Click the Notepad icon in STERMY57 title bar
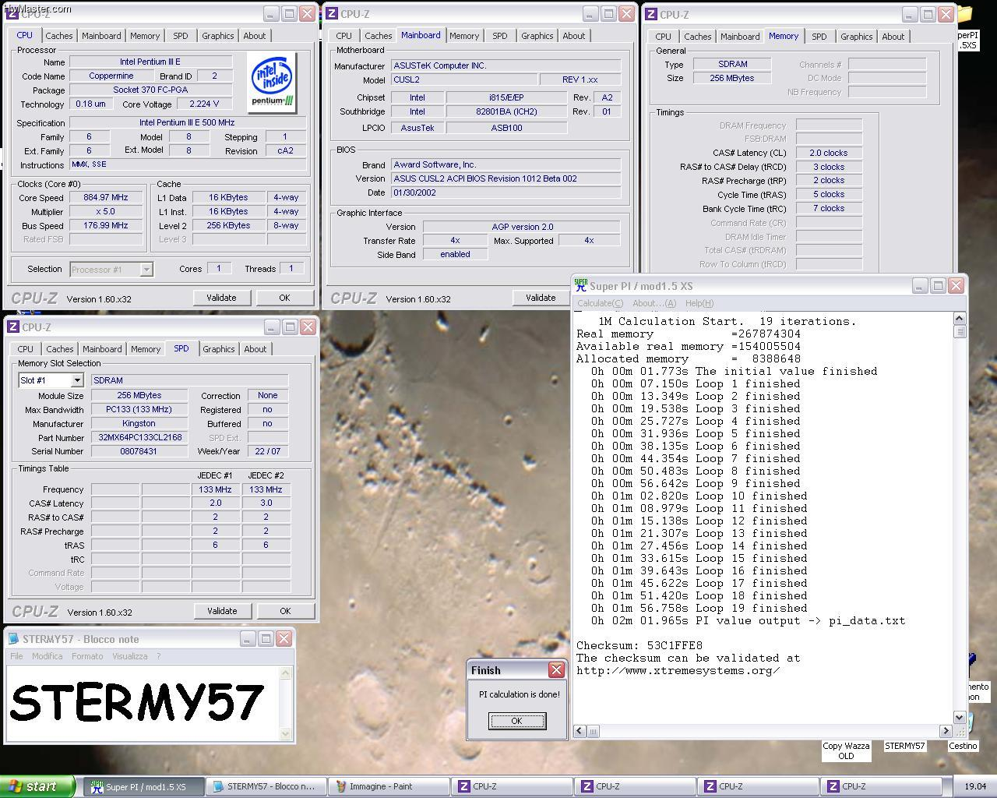This screenshot has height=798, width=997. tap(13, 639)
